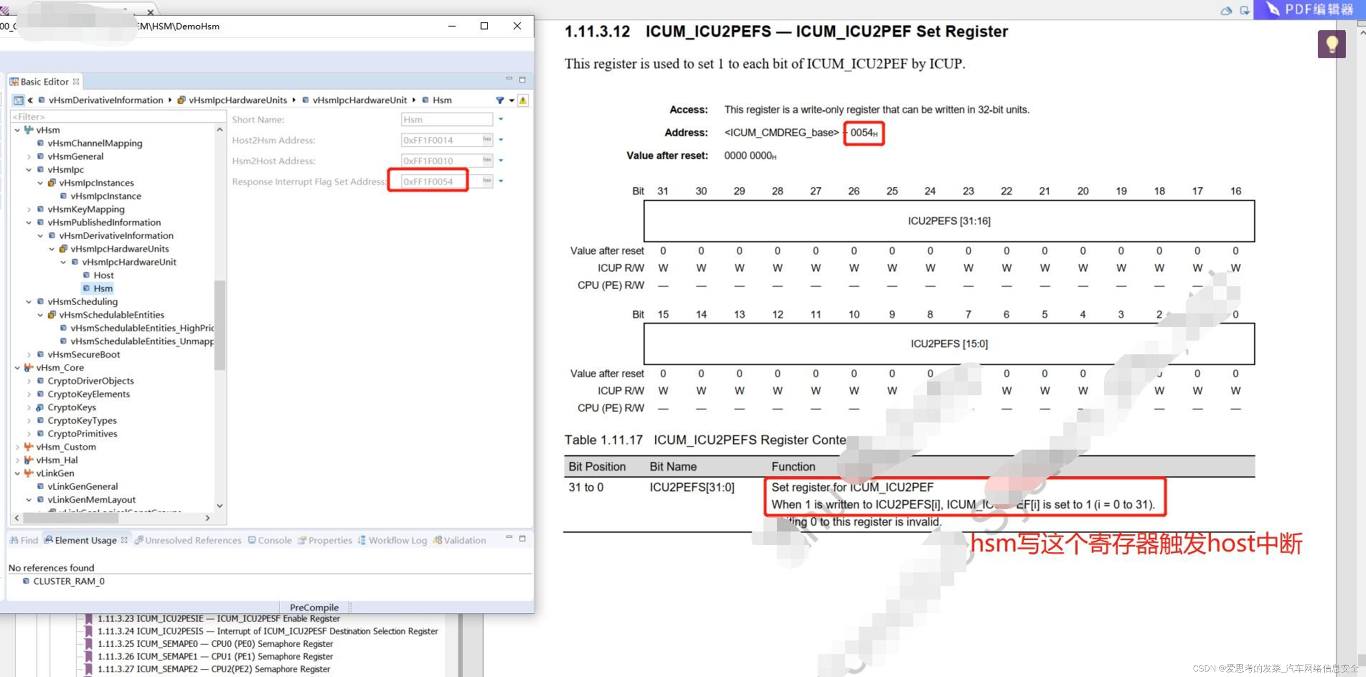This screenshot has height=677, width=1366.
Task: Click the blue filter funnel icon
Action: pos(500,100)
